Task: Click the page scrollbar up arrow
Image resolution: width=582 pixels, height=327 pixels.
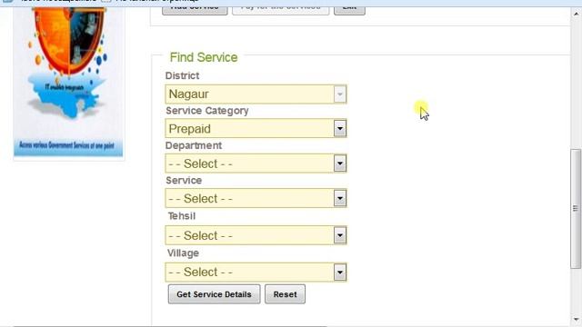Action: (576, 15)
